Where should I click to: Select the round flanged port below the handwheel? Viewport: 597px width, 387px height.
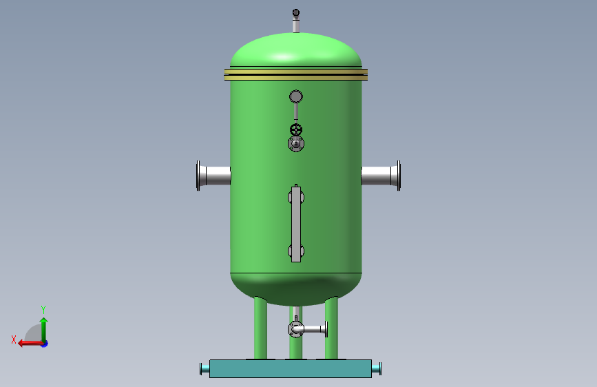point(296,144)
